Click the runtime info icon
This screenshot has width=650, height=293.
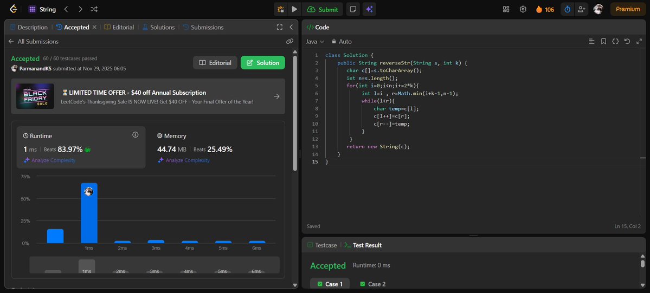135,135
